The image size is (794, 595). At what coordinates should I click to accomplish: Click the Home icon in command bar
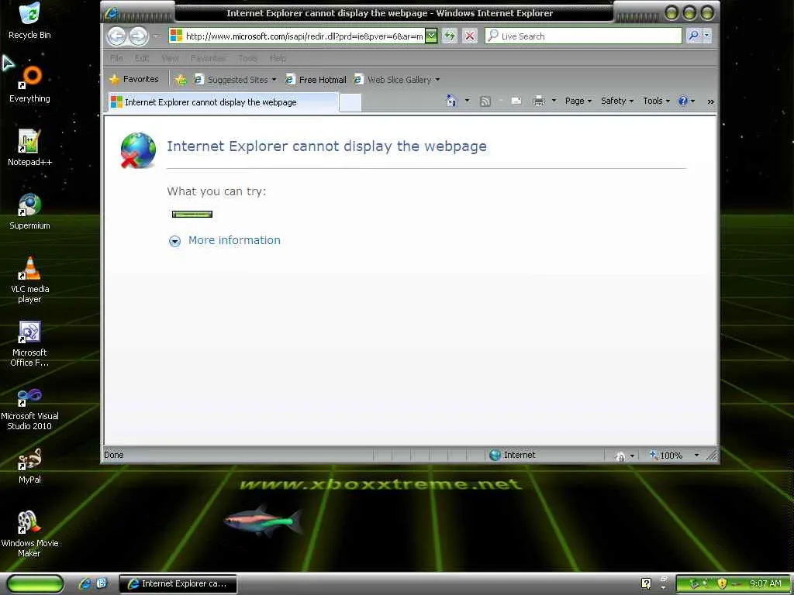pyautogui.click(x=451, y=101)
